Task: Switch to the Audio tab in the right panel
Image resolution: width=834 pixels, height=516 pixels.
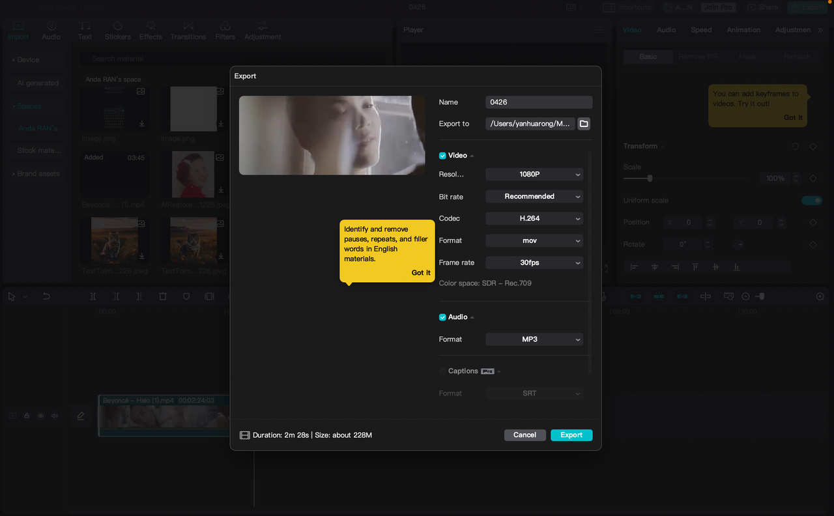Action: tap(666, 29)
